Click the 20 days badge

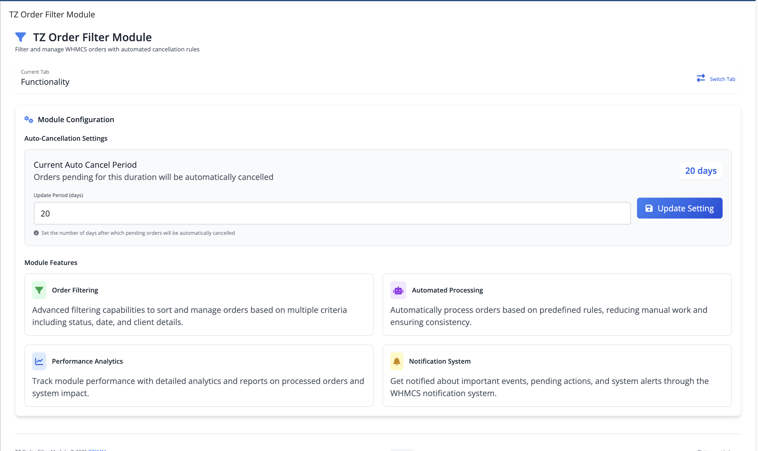(x=700, y=171)
